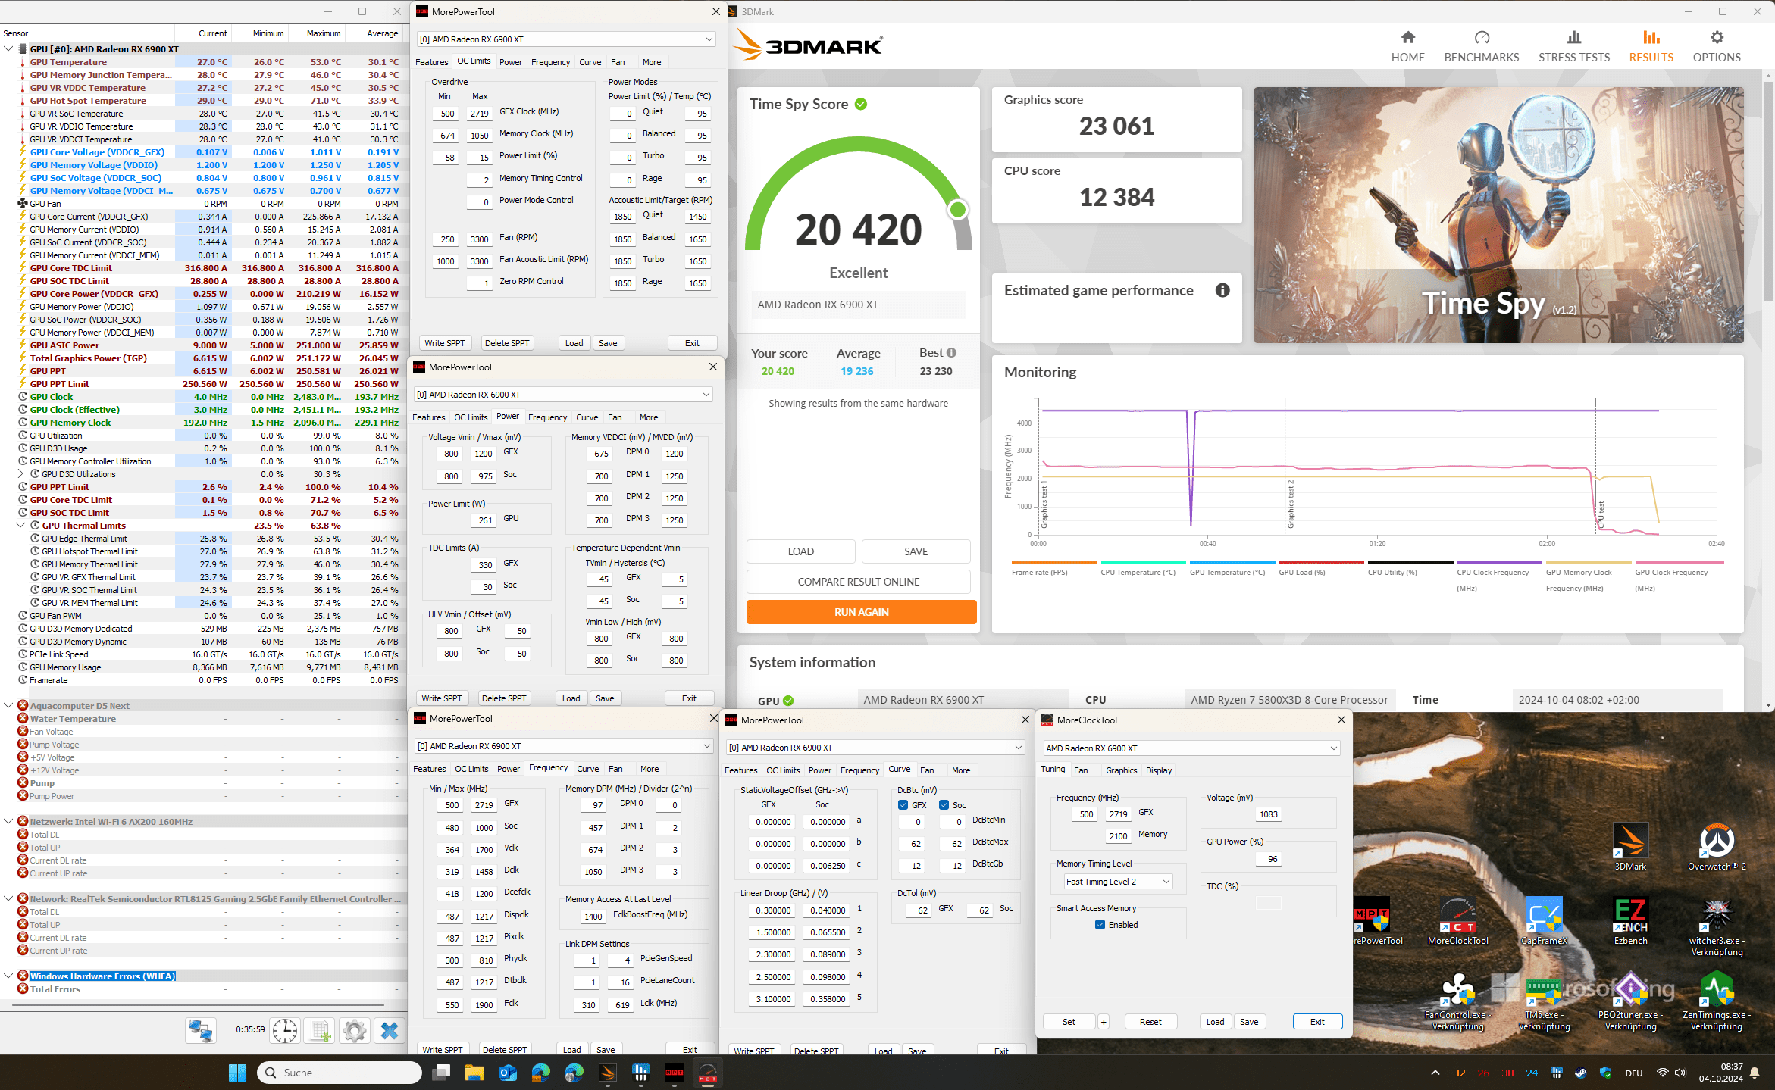Uncheck the DcBtc Soc checkbox
This screenshot has width=1775, height=1090.
point(944,805)
